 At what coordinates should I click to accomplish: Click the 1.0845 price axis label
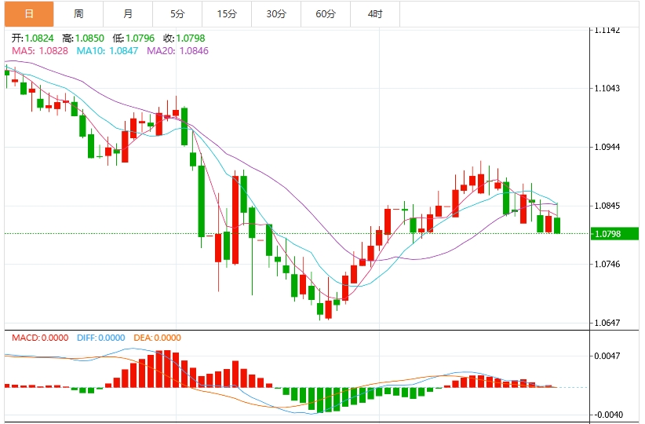607,206
